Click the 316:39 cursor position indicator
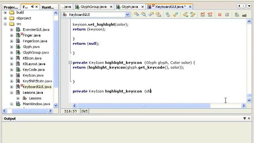Screen dimensions: 254x143 tap(70, 111)
